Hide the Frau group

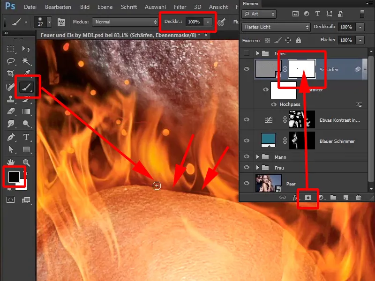247,167
